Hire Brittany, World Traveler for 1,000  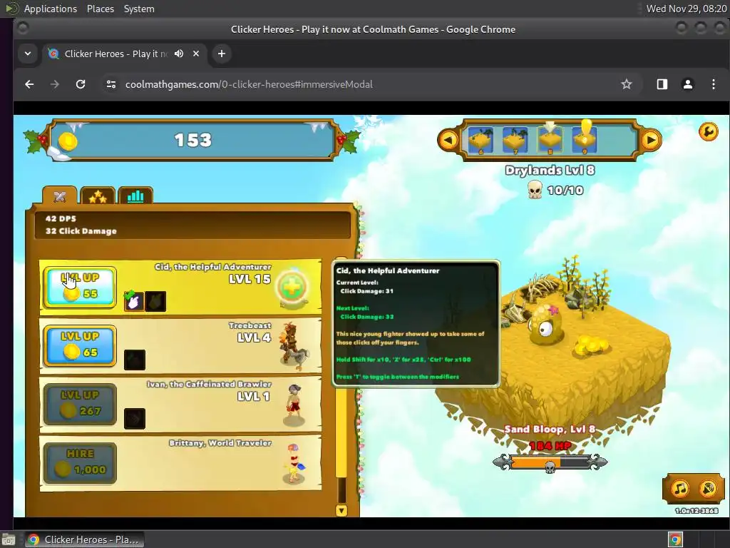click(80, 463)
